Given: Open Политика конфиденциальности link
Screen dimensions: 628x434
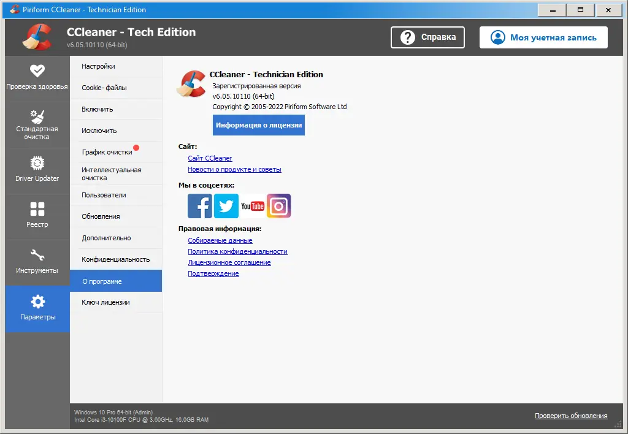Looking at the screenshot, I should point(237,251).
